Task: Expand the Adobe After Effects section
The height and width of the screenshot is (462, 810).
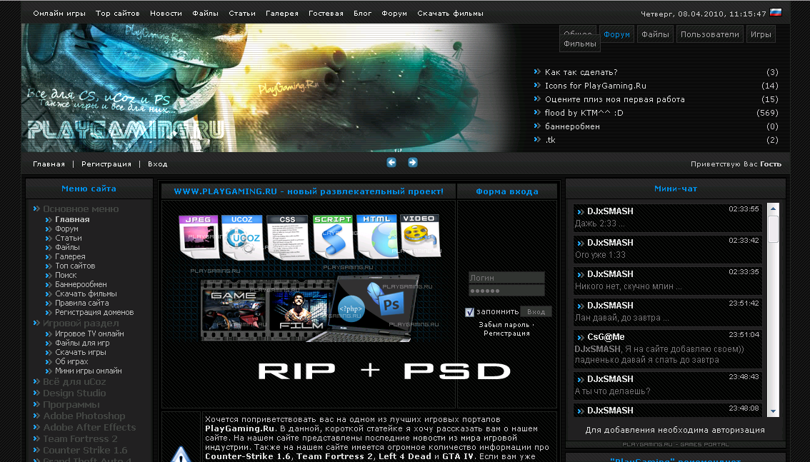Action: [x=89, y=428]
